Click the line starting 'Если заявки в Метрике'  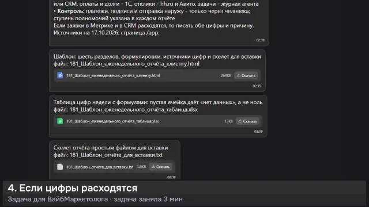[x=154, y=25]
